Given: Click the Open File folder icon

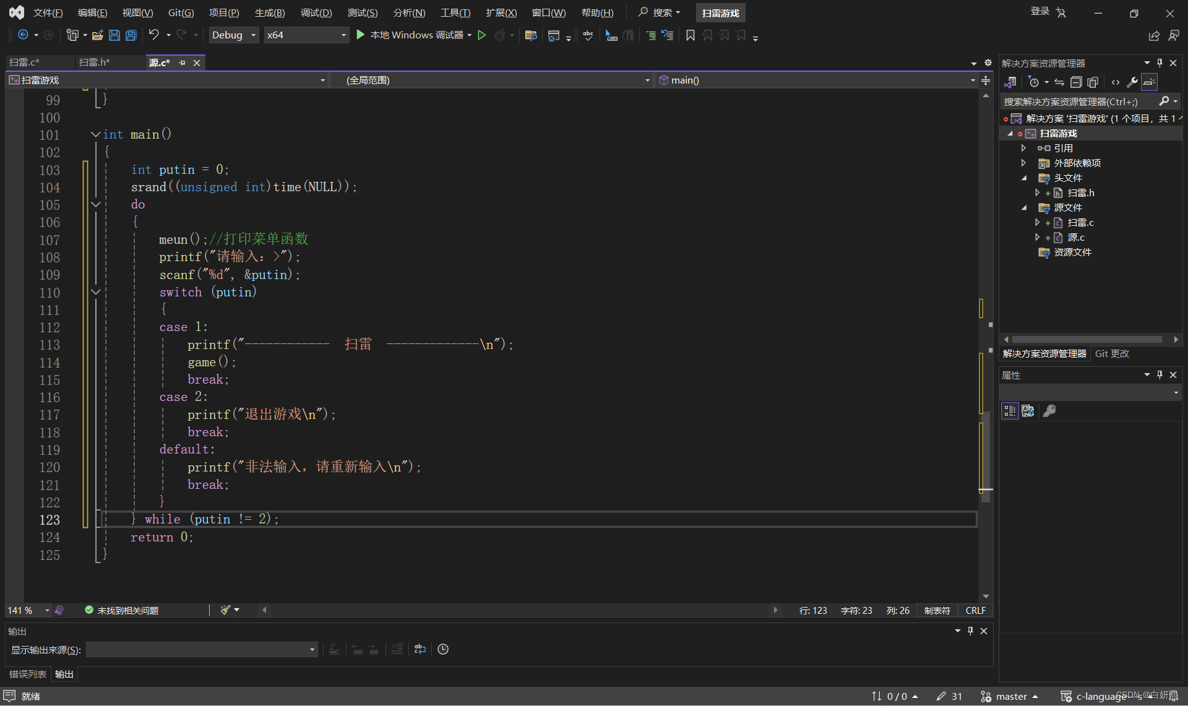Looking at the screenshot, I should [x=98, y=35].
